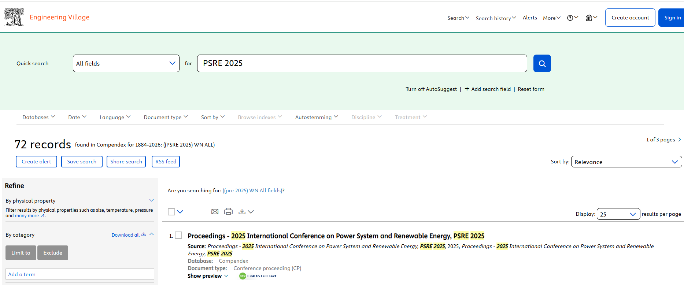The height and width of the screenshot is (285, 684).
Task: Click the Add a term input field
Action: tap(80, 274)
